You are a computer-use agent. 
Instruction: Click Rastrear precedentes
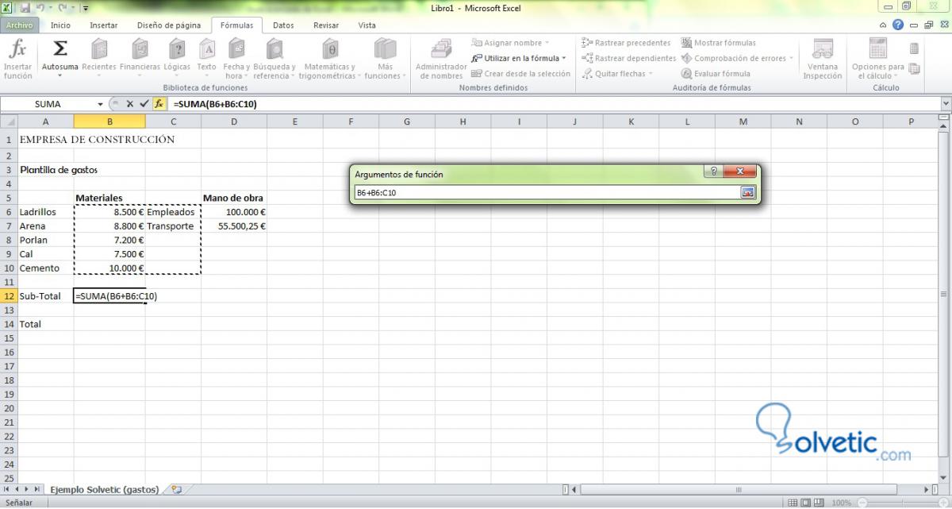[x=626, y=43]
